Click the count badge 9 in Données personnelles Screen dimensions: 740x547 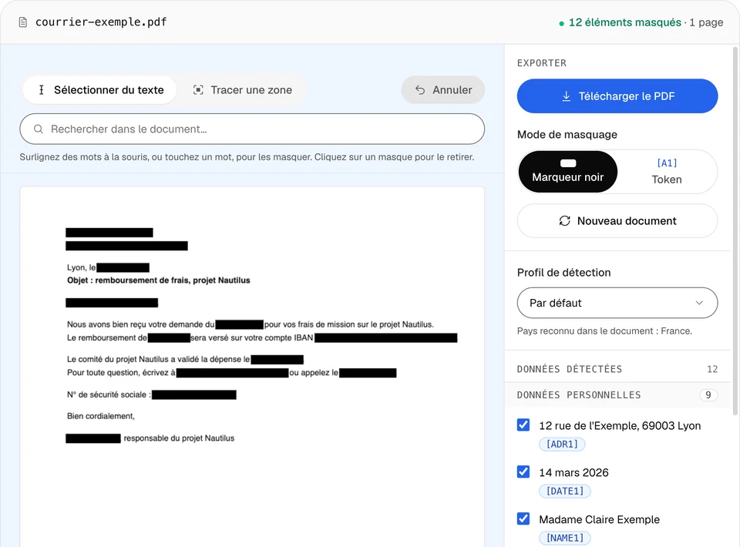click(708, 395)
